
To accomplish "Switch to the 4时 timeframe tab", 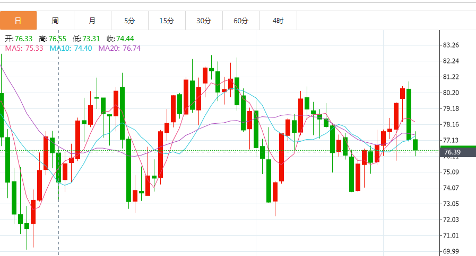I will click(278, 21).
